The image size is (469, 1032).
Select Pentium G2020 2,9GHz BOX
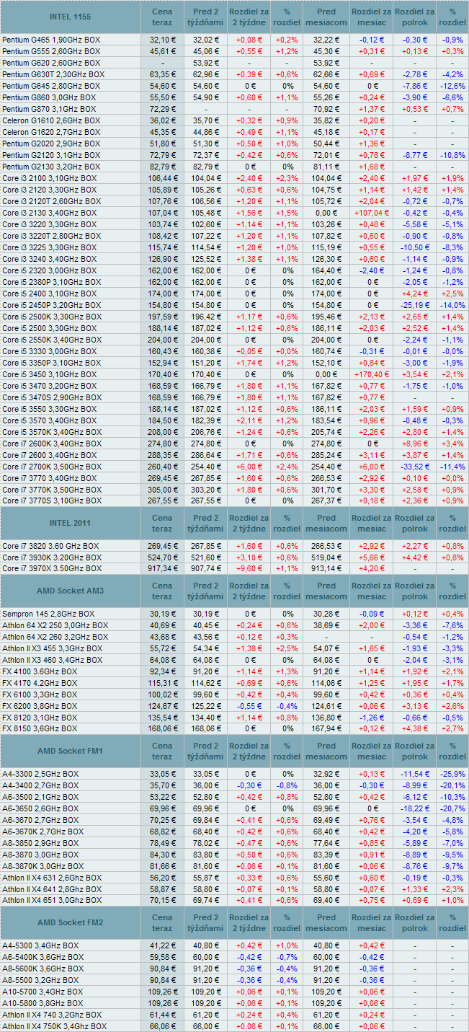(52, 143)
